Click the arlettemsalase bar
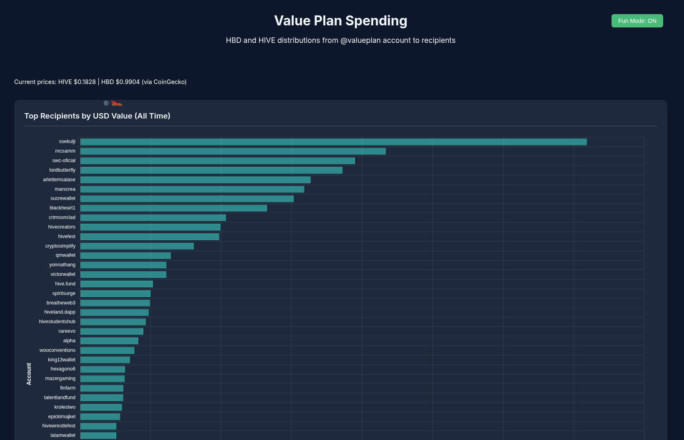684x440 pixels. click(x=195, y=180)
